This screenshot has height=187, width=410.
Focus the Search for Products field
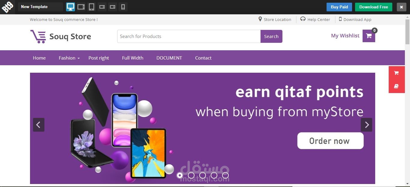[x=189, y=37]
